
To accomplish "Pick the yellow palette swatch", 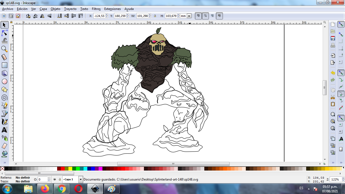I will point(70,169).
